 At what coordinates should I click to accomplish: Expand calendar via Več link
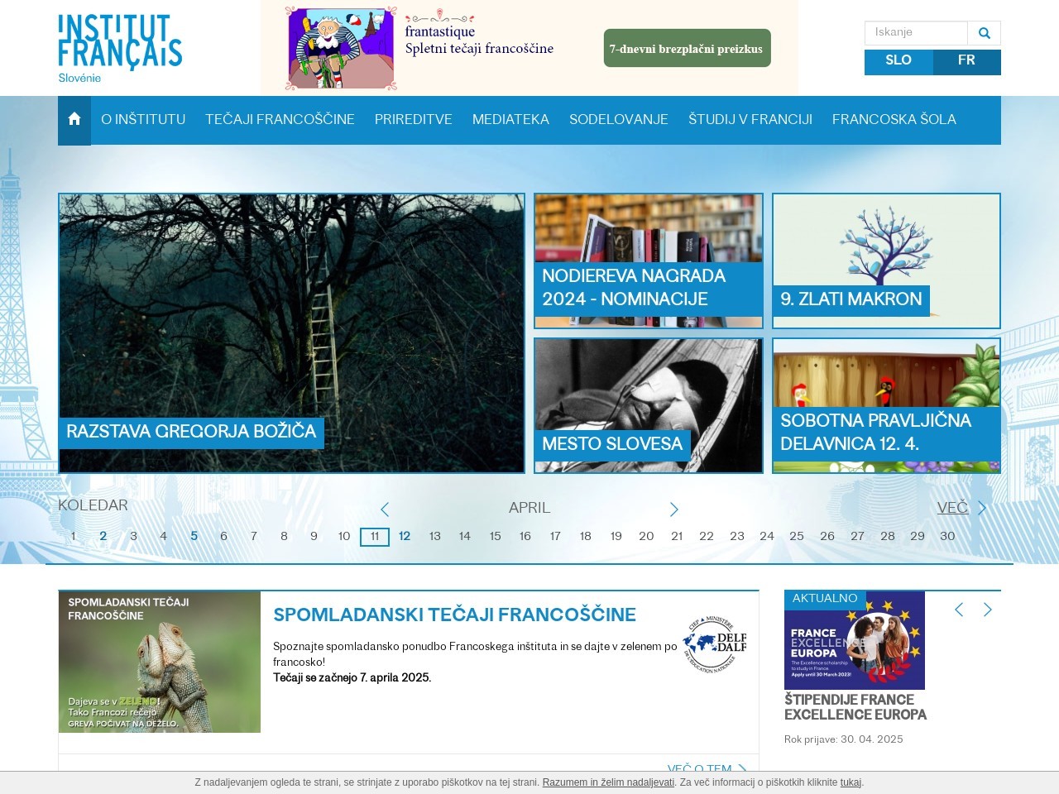(952, 508)
